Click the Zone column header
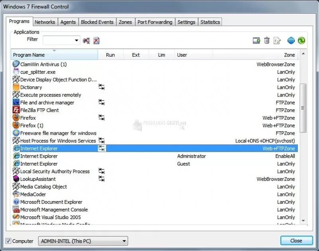This screenshot has height=251, width=319. point(255,55)
